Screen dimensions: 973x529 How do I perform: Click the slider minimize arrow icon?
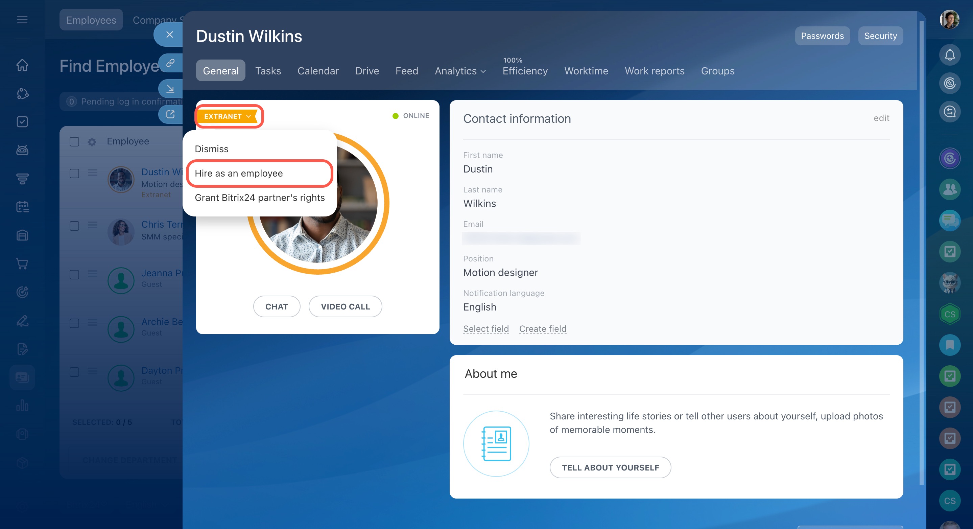point(170,88)
